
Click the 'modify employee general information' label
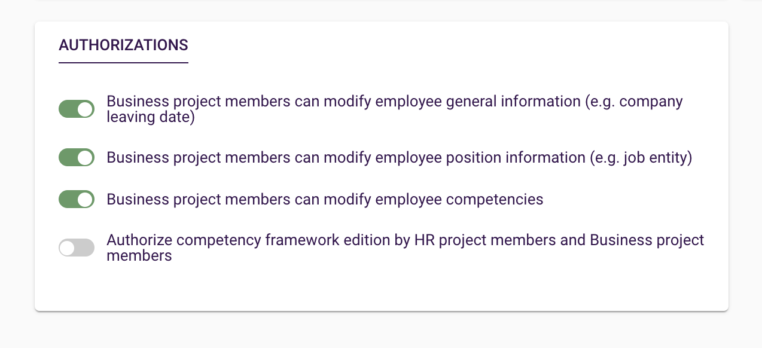point(344,102)
